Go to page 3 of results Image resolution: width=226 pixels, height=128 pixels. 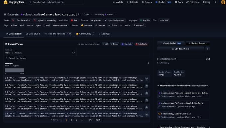(x=76, y=120)
